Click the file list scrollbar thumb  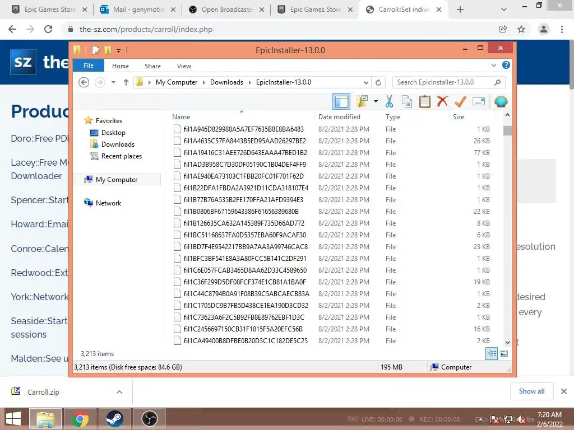coord(507,130)
